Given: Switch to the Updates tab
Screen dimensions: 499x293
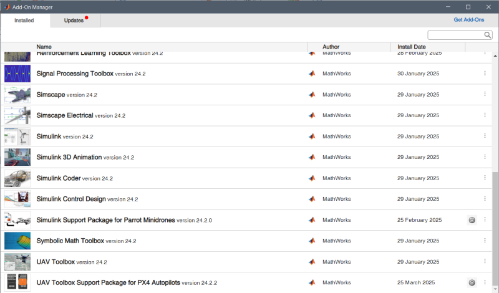Looking at the screenshot, I should pyautogui.click(x=75, y=21).
